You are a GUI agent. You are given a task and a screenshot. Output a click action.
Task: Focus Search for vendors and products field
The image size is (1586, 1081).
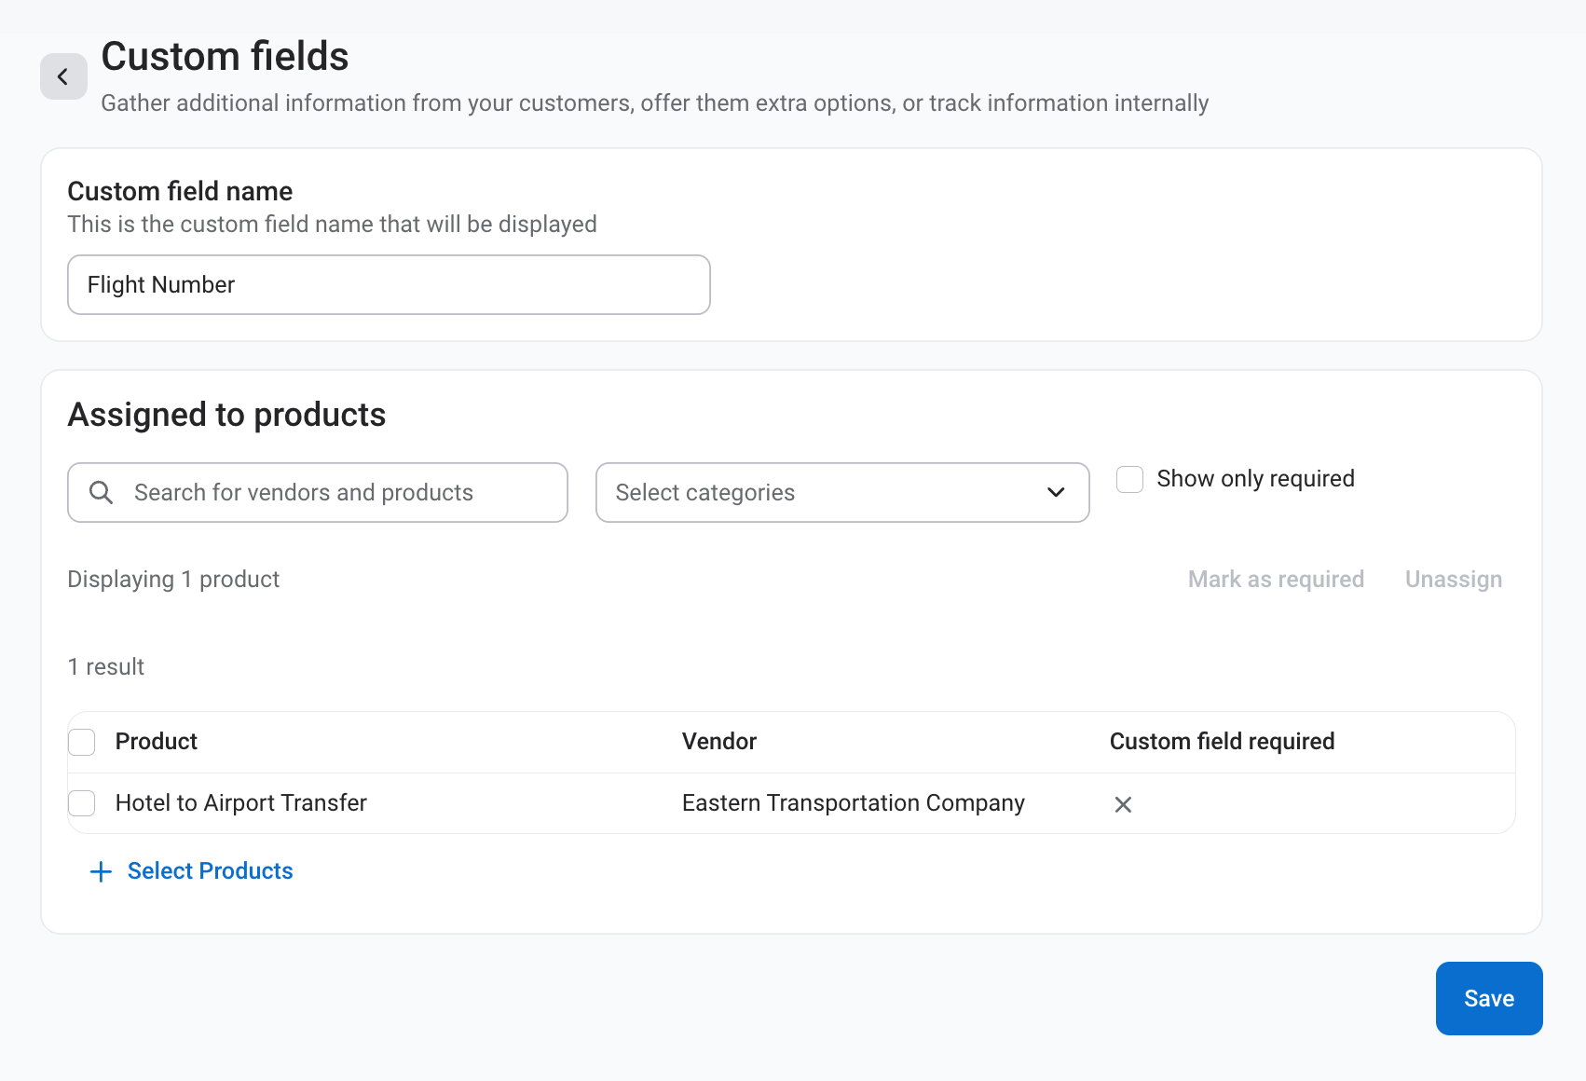(318, 492)
